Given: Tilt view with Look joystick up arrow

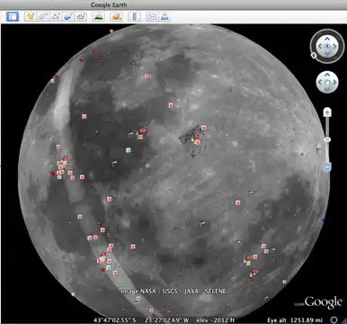Looking at the screenshot, I should [x=327, y=39].
